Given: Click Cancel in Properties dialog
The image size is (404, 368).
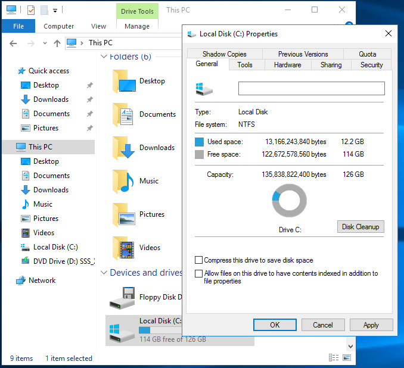Looking at the screenshot, I should point(323,325).
